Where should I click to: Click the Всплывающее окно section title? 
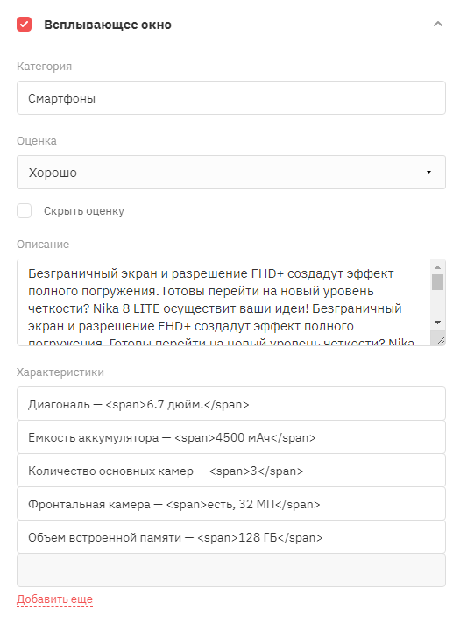(108, 25)
